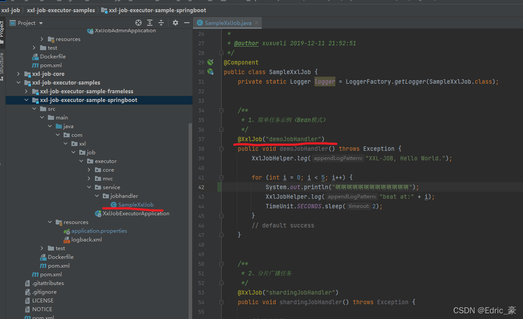Click the Expand All icon in Project panel
523x319 pixels.
(x=150, y=23)
